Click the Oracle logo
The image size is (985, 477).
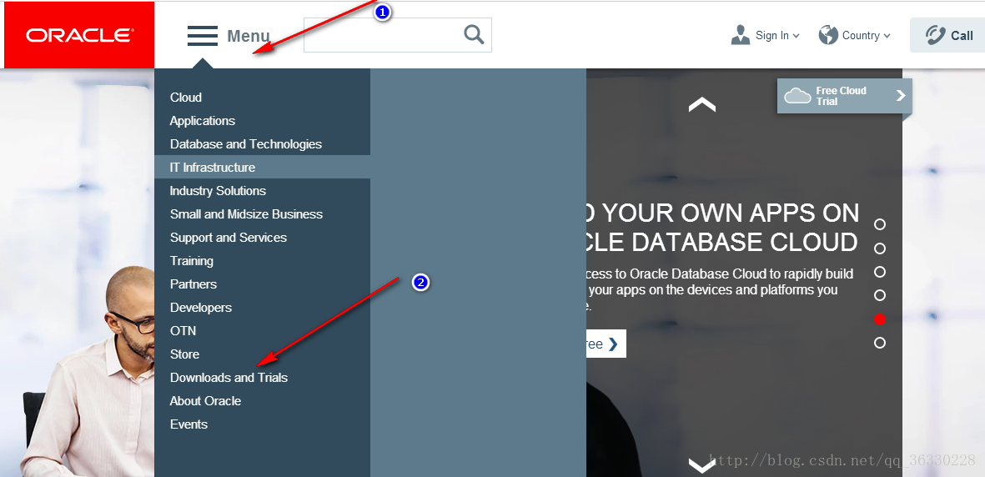(x=79, y=35)
